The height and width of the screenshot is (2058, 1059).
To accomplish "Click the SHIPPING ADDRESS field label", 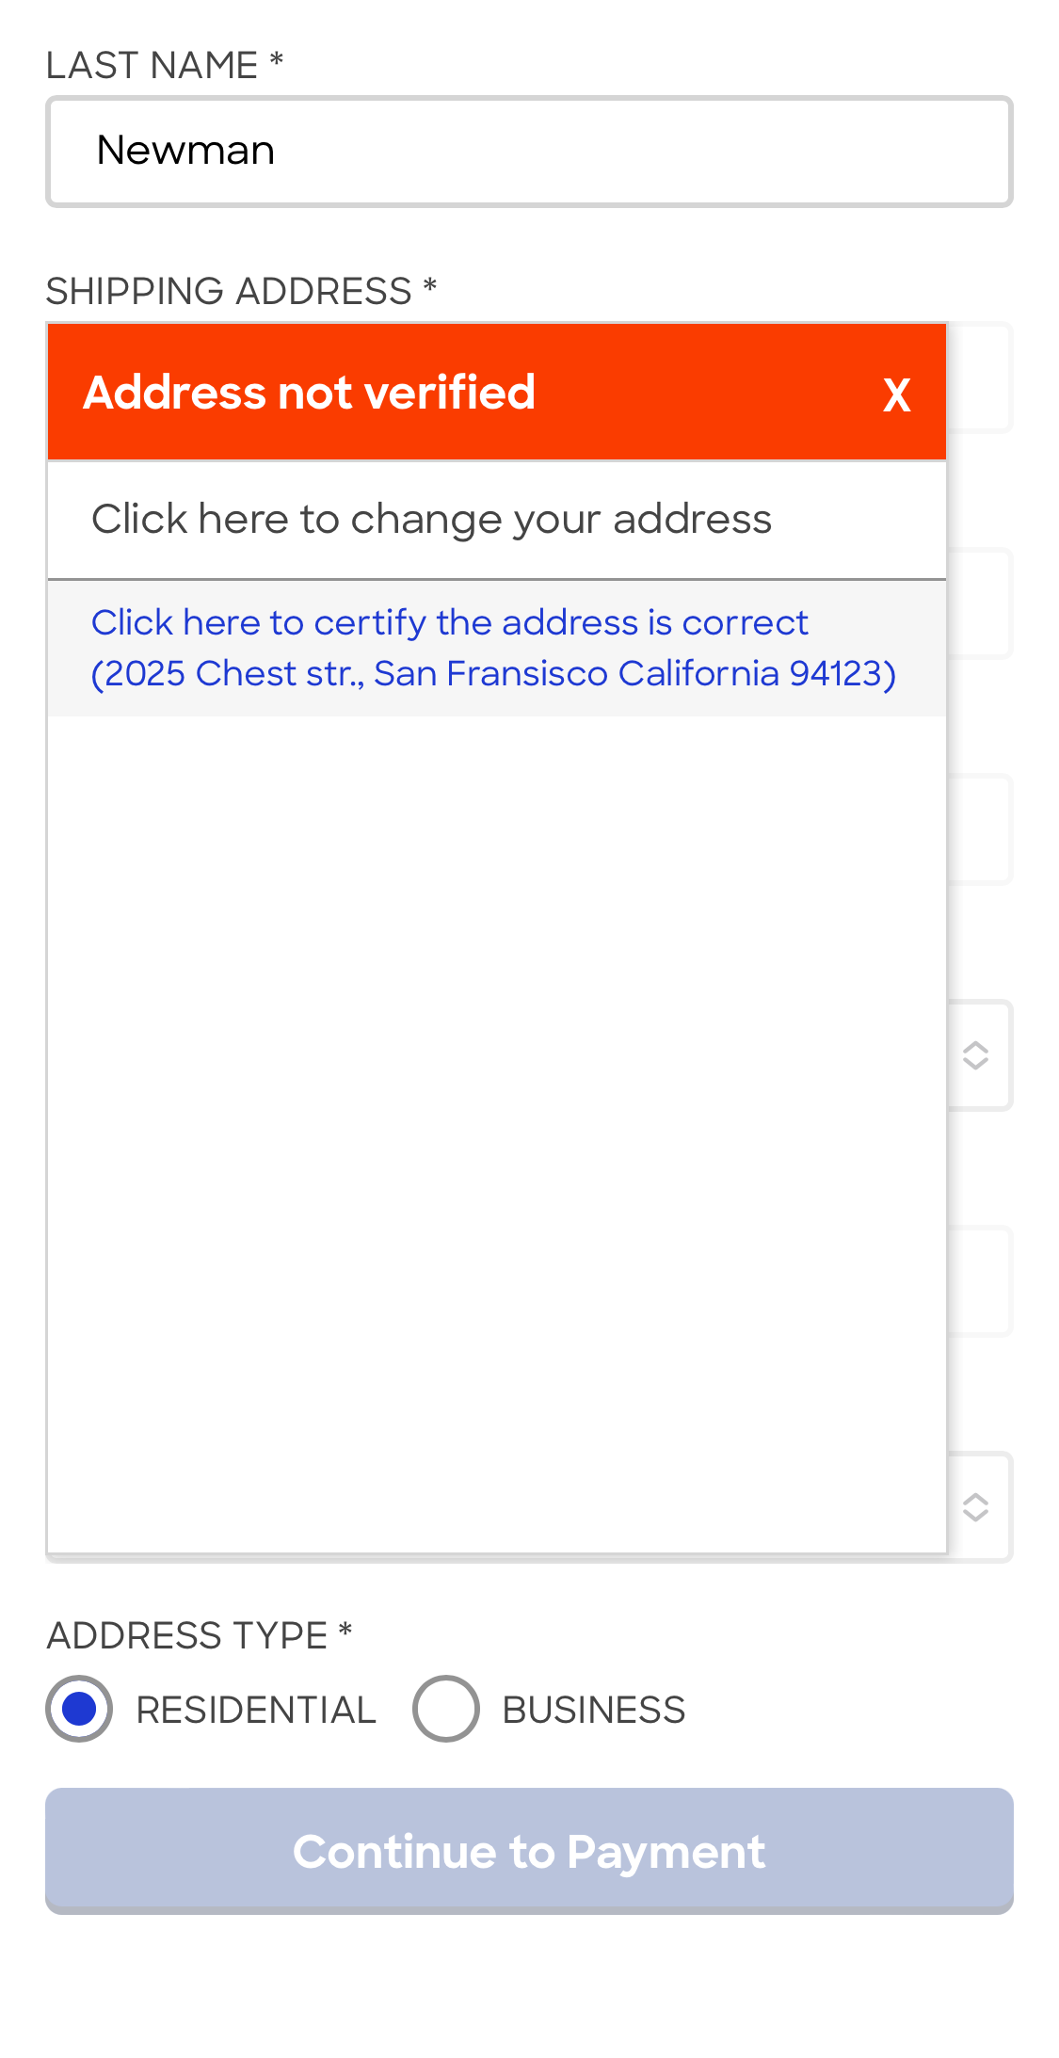I will pos(229,291).
